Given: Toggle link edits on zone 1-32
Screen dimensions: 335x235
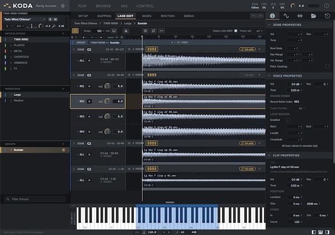Looking at the screenshot, I should (x=247, y=169).
